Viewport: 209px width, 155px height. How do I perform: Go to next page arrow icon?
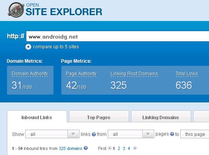coord(135,148)
